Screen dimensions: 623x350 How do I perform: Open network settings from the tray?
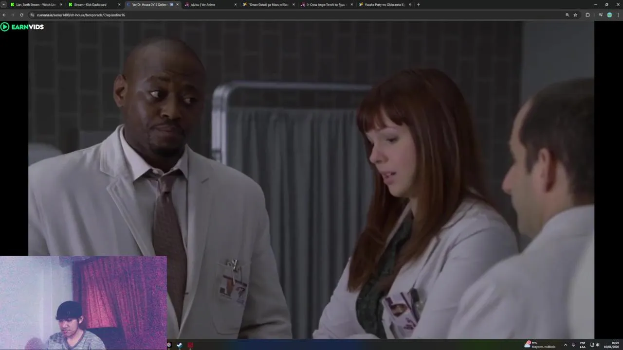point(592,345)
